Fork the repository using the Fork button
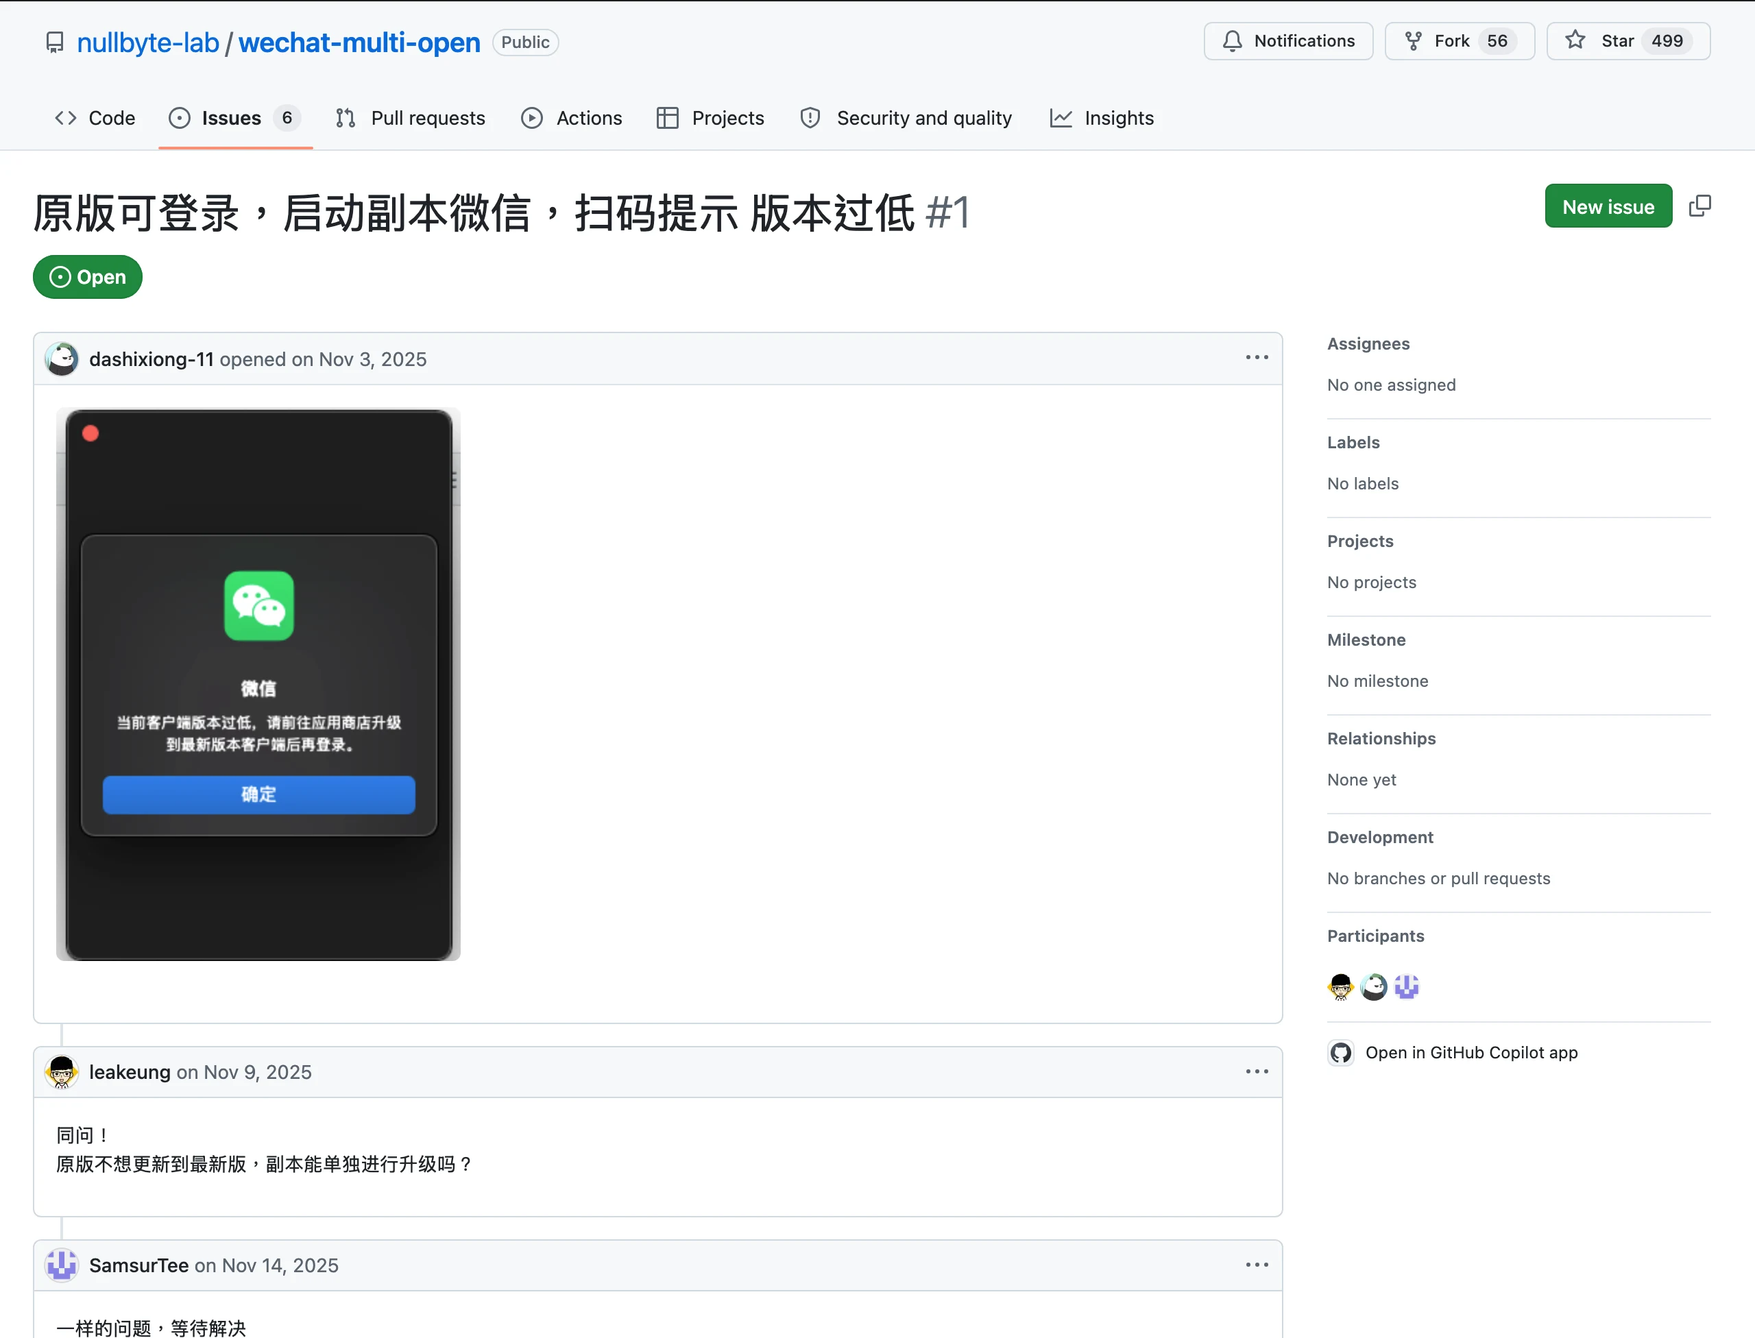Screen dimensions: 1755x1338 1459,40
